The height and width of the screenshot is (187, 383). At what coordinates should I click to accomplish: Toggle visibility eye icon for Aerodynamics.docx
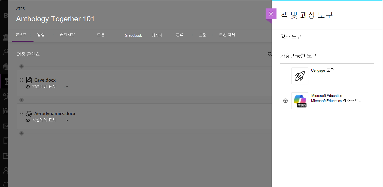(28, 120)
